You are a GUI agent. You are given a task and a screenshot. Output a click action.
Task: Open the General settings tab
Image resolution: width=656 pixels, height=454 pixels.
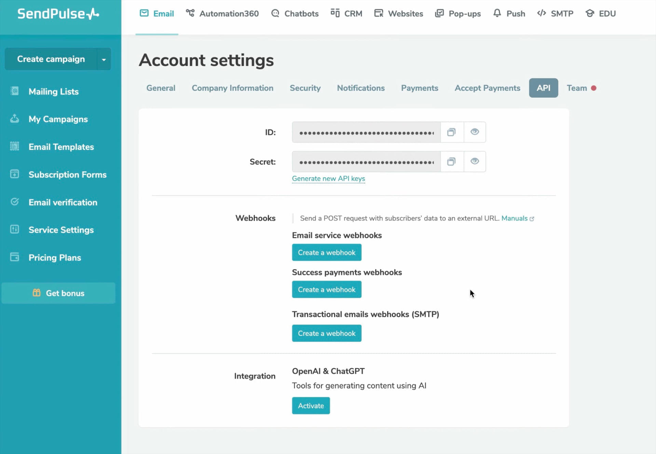pos(161,88)
